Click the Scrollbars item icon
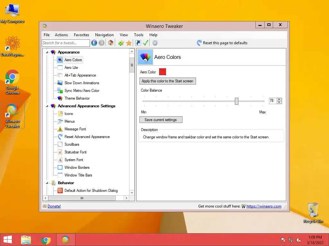This screenshot has width=329, height=246. click(x=60, y=144)
